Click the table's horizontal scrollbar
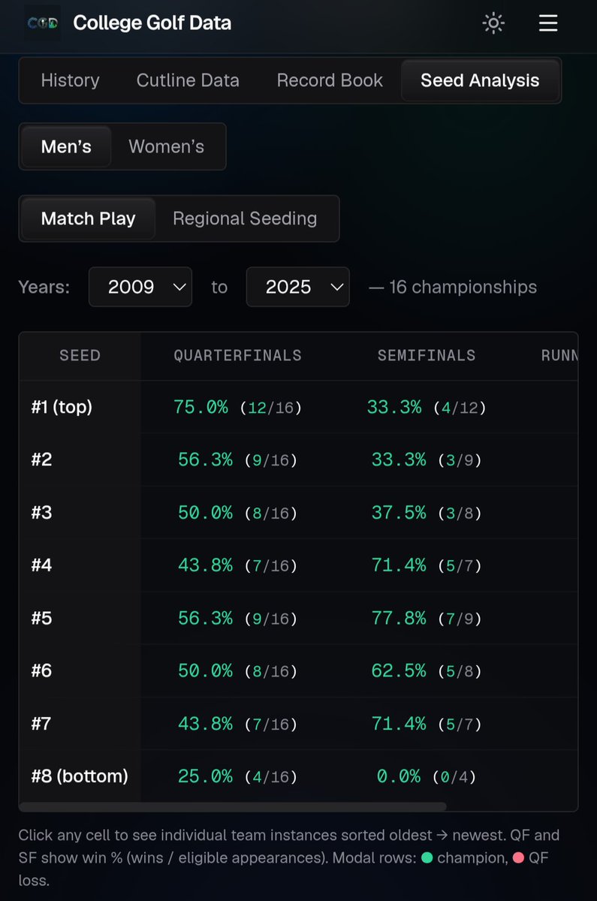This screenshot has height=901, width=597. tap(233, 806)
